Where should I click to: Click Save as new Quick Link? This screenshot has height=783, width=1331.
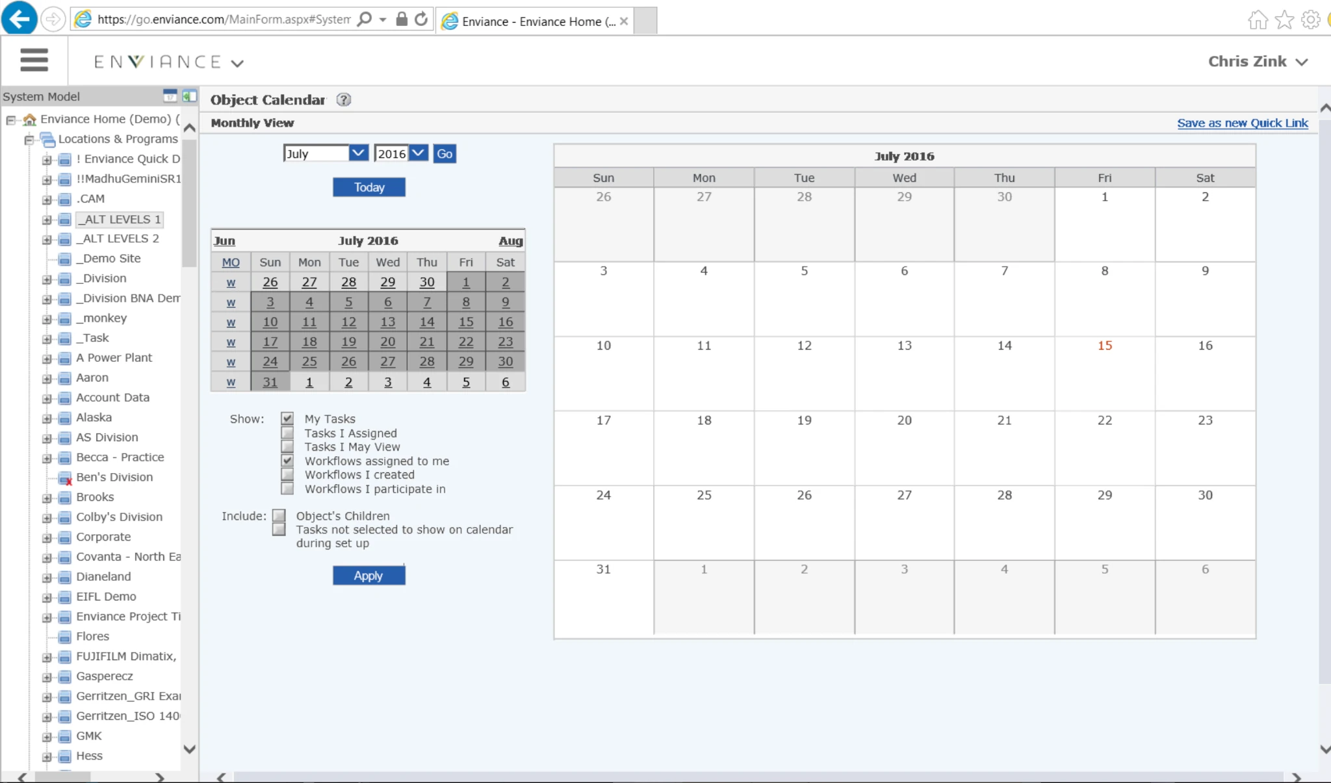(1243, 123)
